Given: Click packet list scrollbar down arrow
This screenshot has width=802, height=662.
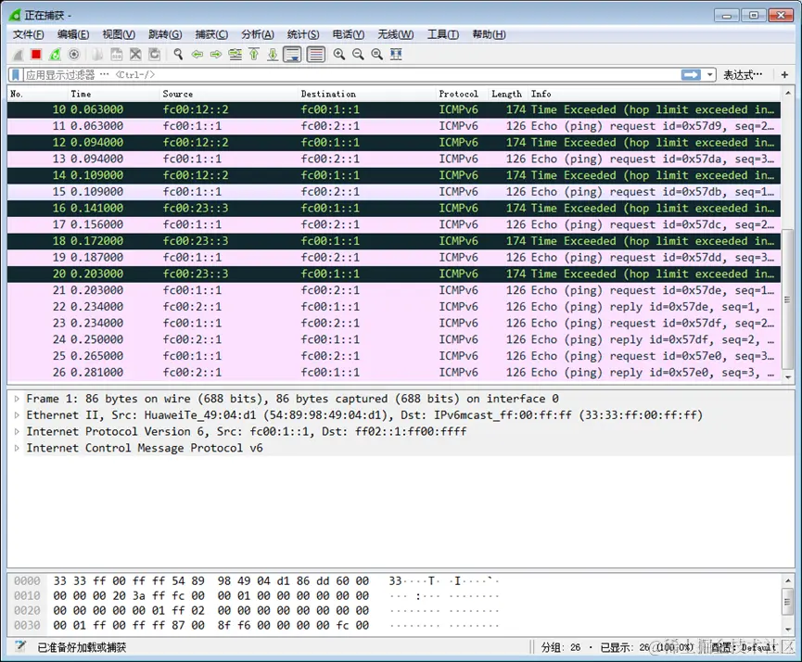Looking at the screenshot, I should pyautogui.click(x=788, y=377).
